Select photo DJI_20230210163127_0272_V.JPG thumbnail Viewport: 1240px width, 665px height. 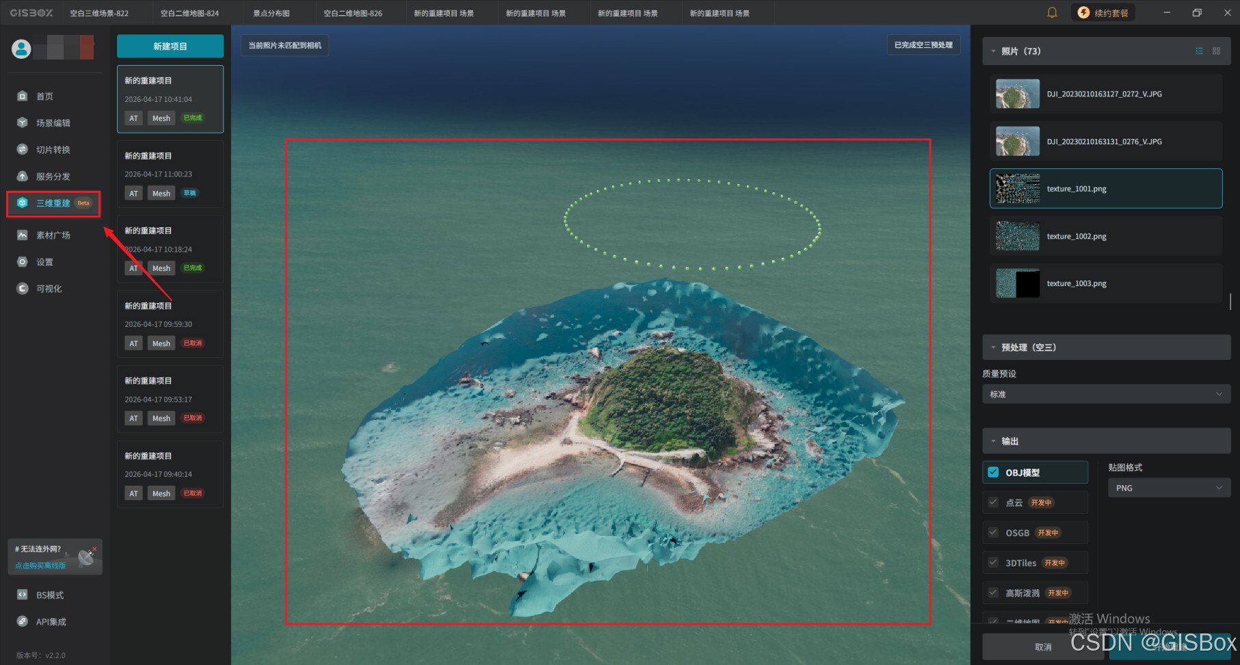pos(1018,94)
